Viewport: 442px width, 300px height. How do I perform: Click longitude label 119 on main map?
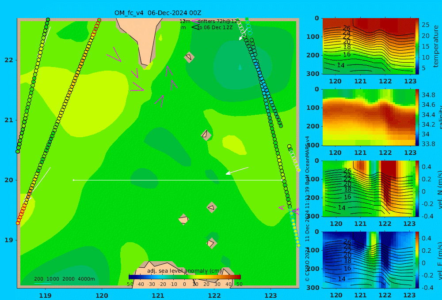46,296
